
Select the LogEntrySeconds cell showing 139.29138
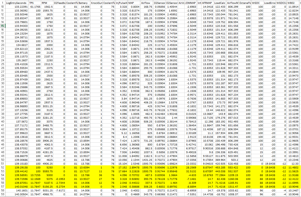17,167
